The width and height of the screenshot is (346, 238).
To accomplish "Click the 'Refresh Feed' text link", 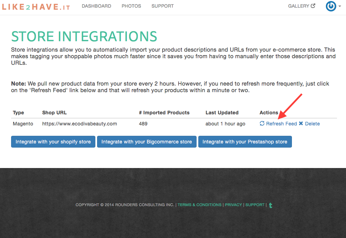I will click(x=282, y=124).
